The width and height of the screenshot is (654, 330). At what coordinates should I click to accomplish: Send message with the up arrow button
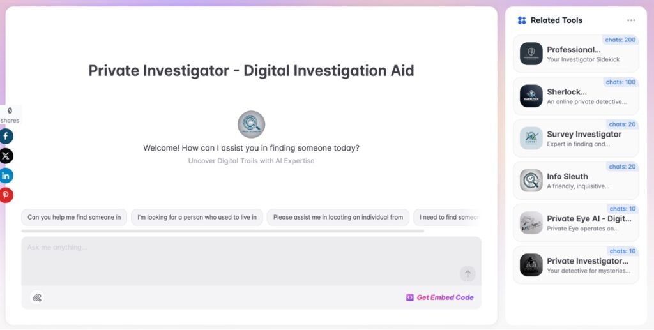[468, 274]
